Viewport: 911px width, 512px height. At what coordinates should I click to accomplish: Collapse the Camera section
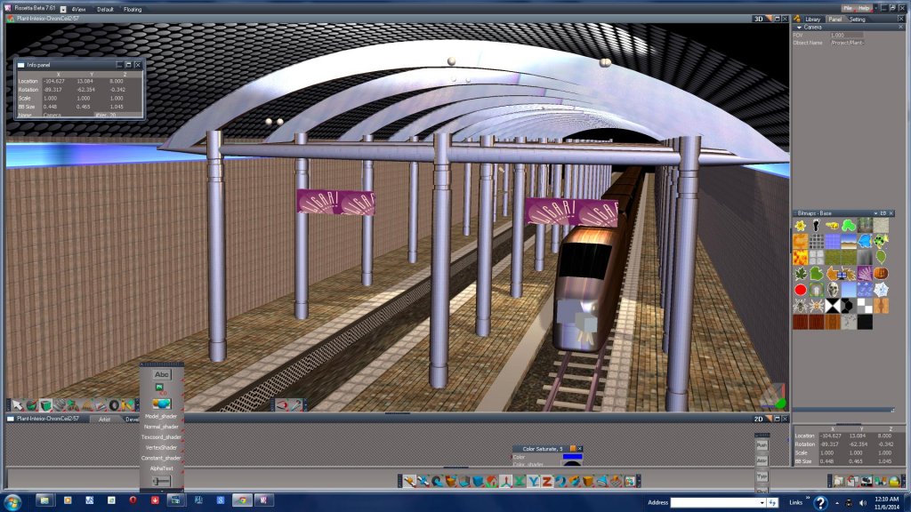(799, 28)
